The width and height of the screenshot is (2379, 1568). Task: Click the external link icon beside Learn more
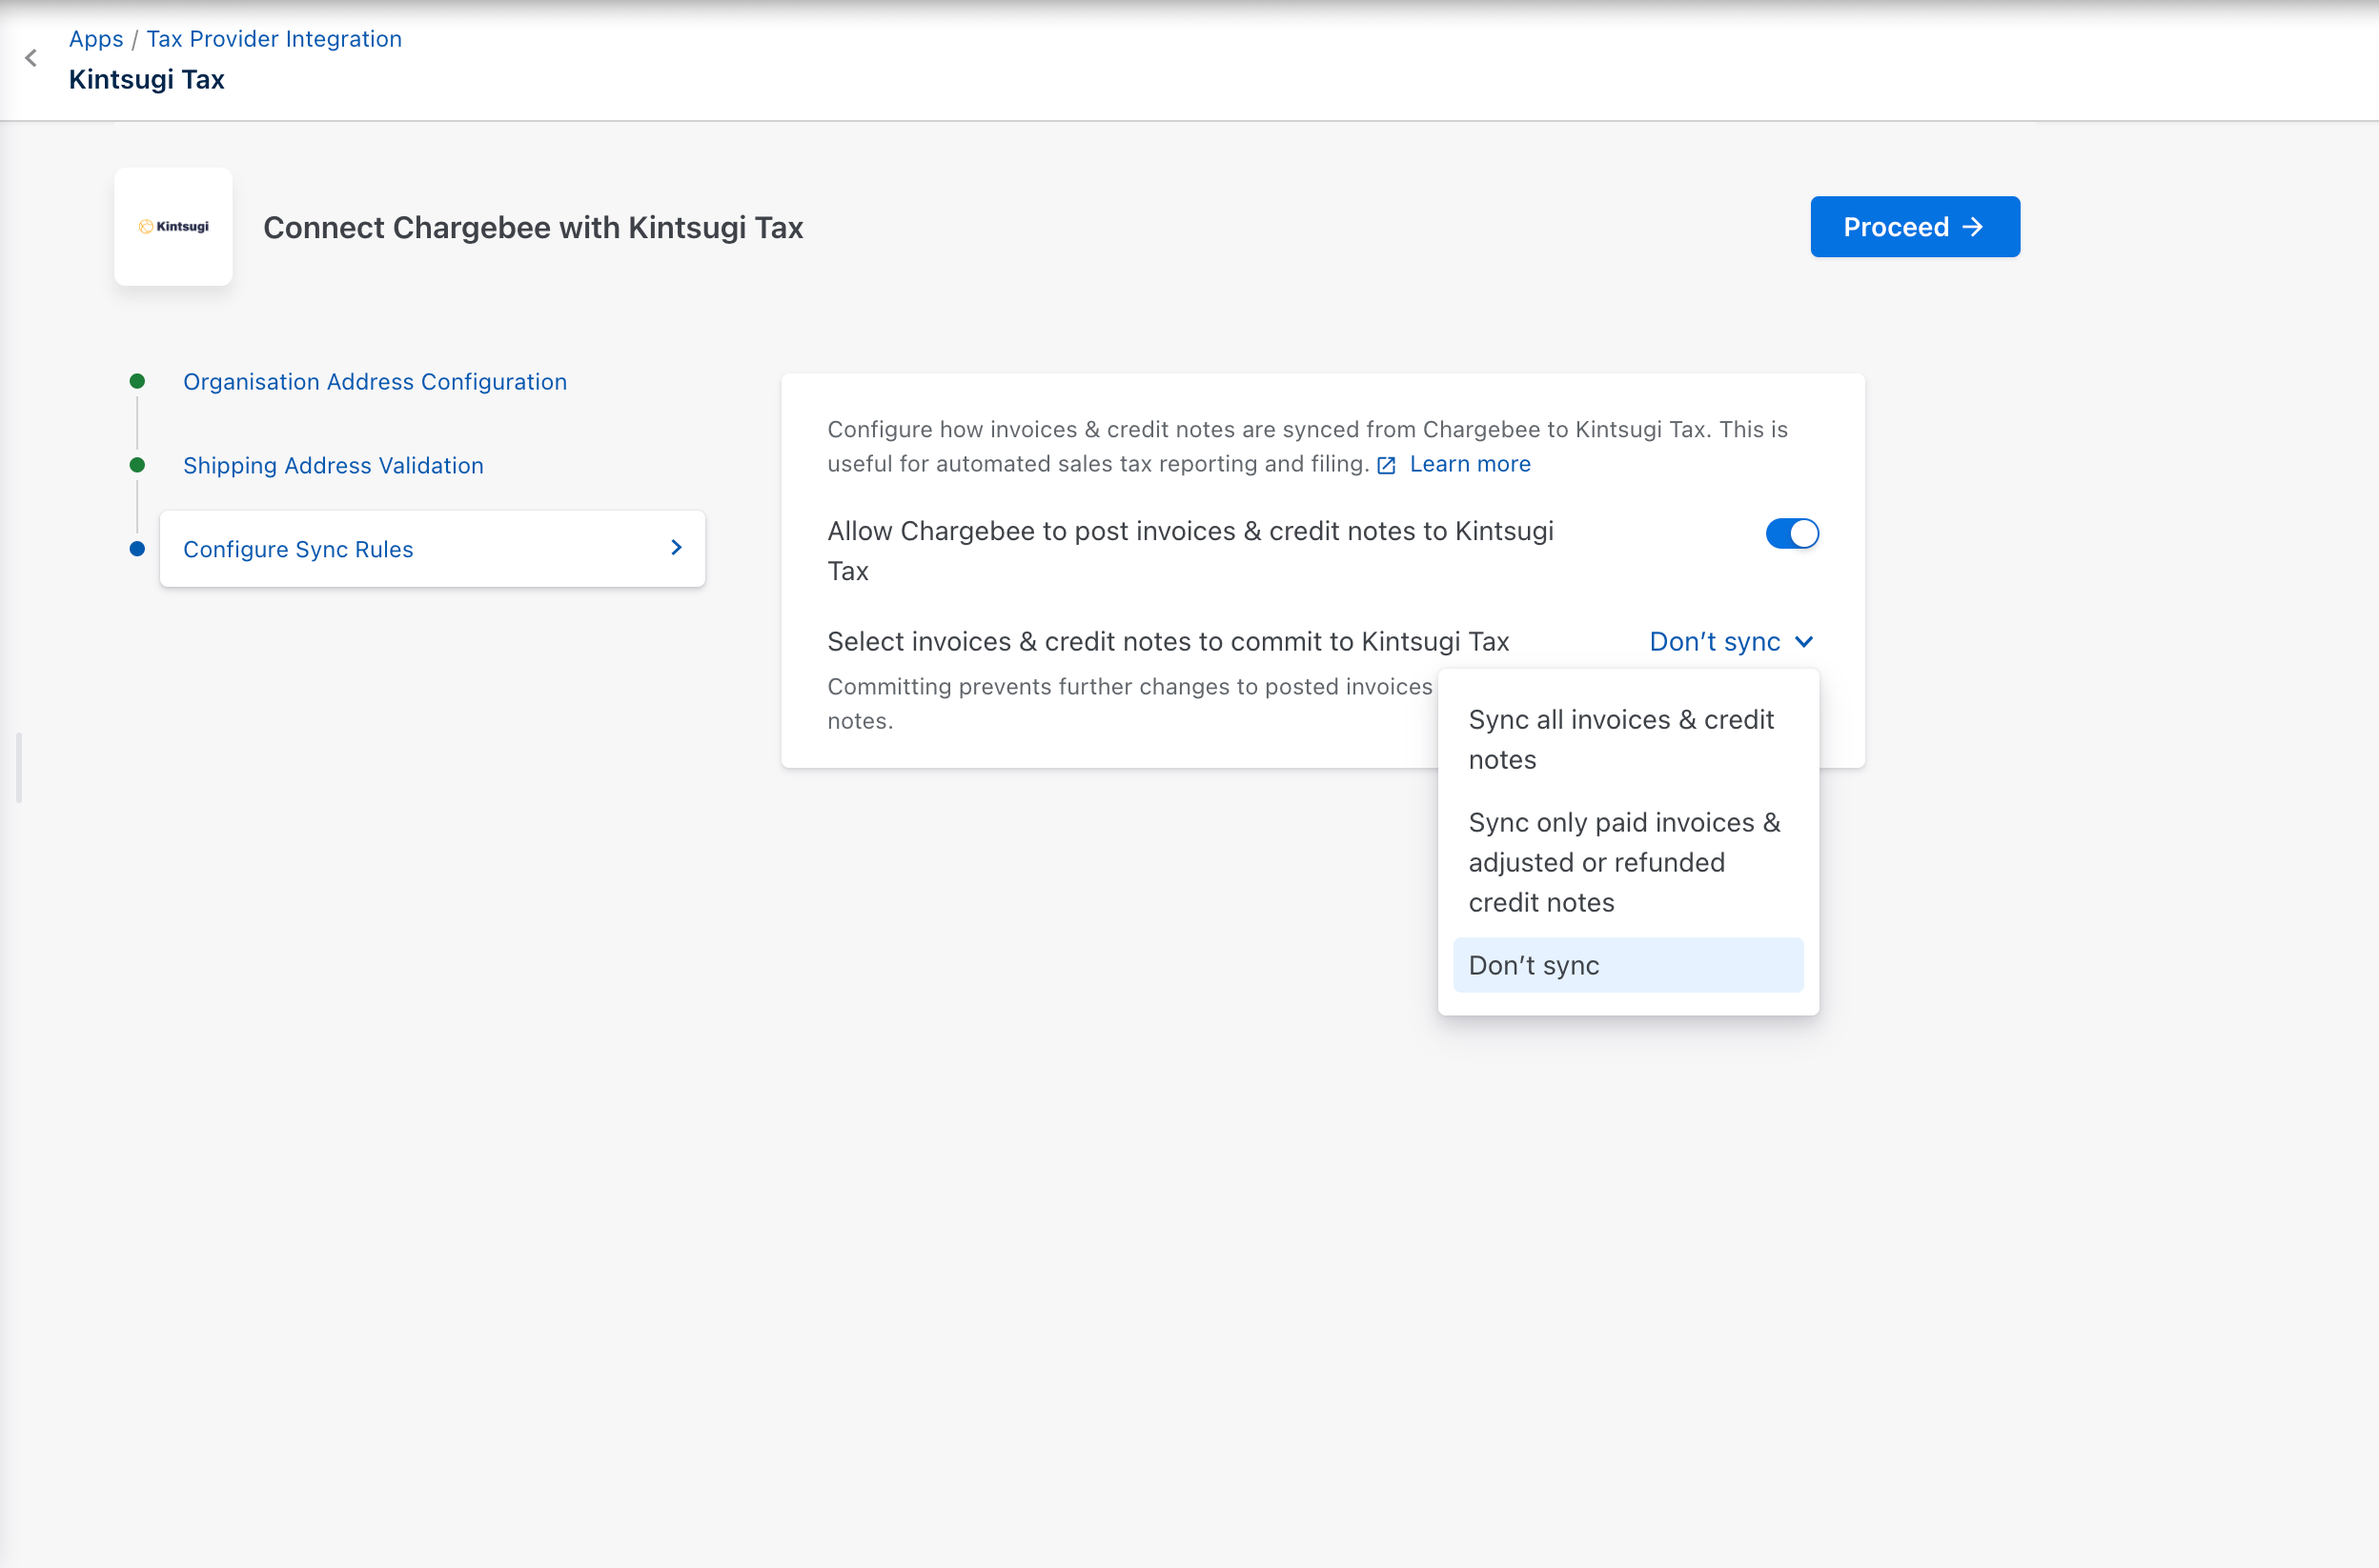click(1386, 465)
